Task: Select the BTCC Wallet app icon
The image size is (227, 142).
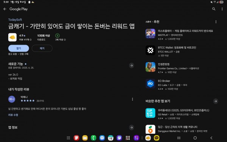Action: coord(151,50)
